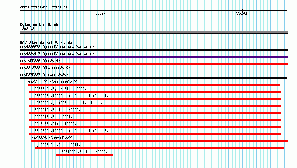Click the red bar under nsv3211492
The width and height of the screenshot is (297, 168).
tap(154, 85)
